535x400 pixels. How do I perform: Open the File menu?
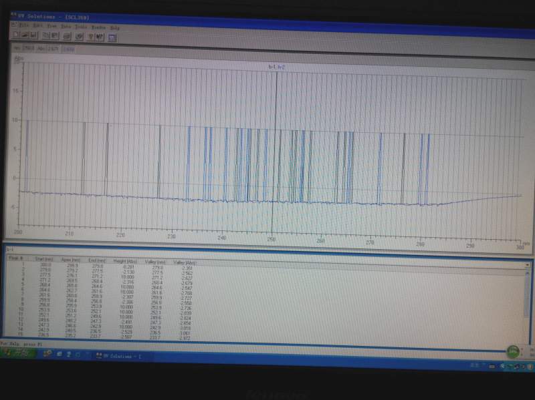[x=25, y=25]
